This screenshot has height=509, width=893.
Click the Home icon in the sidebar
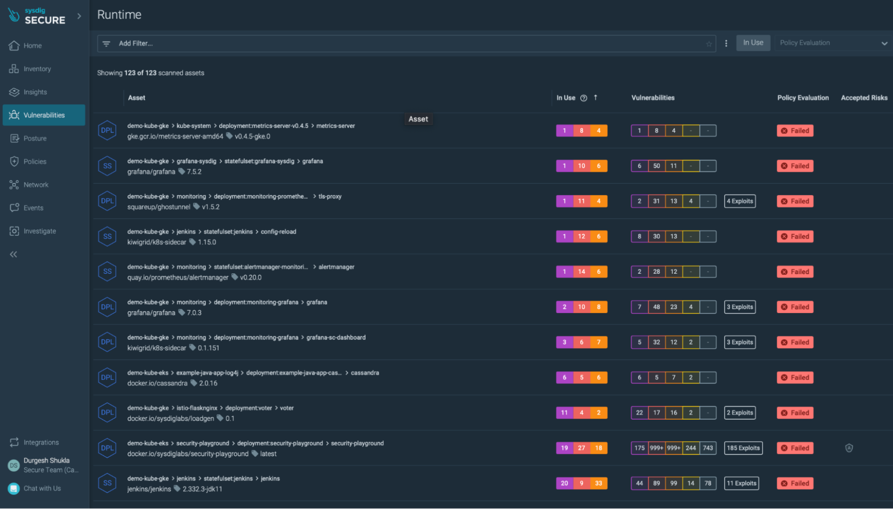32,45
